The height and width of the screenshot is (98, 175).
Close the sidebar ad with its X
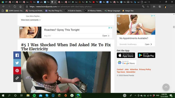point(154,16)
